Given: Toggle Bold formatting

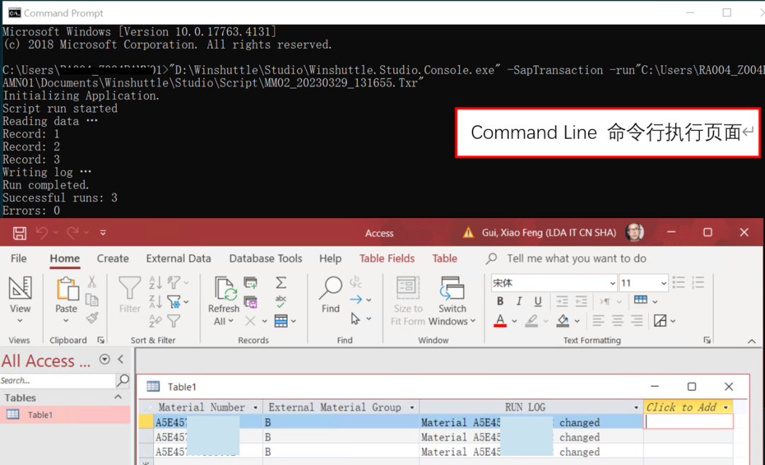Looking at the screenshot, I should [x=500, y=302].
